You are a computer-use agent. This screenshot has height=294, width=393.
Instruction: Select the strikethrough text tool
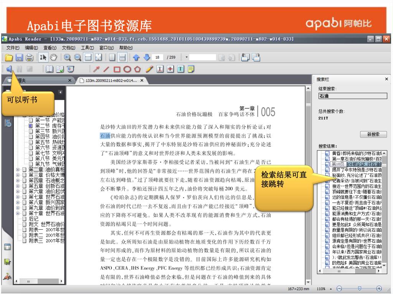point(170,69)
